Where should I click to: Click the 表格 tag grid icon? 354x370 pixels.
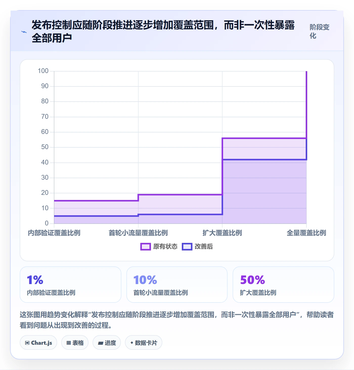click(69, 343)
